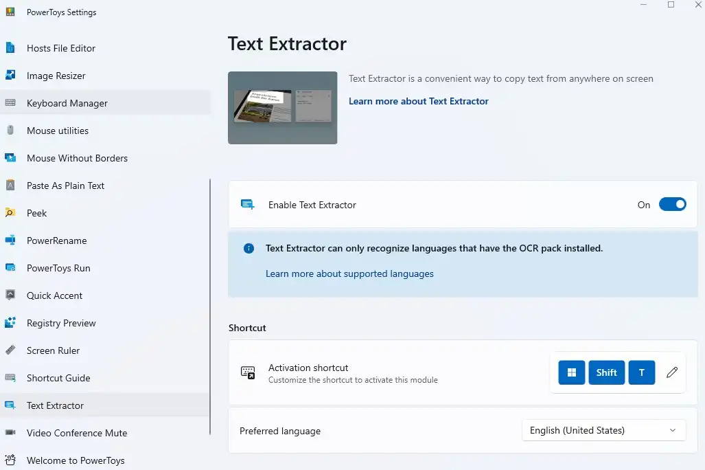The image size is (705, 470).
Task: Select Peek in the sidebar
Action: tap(105, 213)
